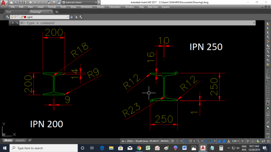
Task: Close the Drawing2 file tab
Action: point(50,12)
